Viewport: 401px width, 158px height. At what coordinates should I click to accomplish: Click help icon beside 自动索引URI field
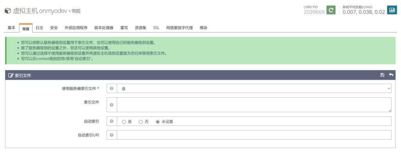click(112, 135)
